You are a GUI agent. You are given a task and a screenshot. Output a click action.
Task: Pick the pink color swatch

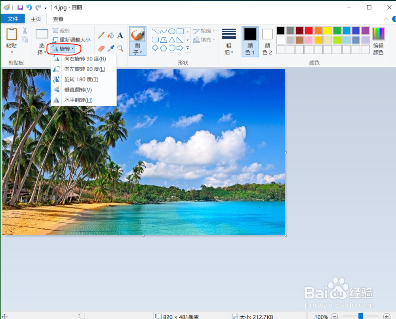point(309,40)
